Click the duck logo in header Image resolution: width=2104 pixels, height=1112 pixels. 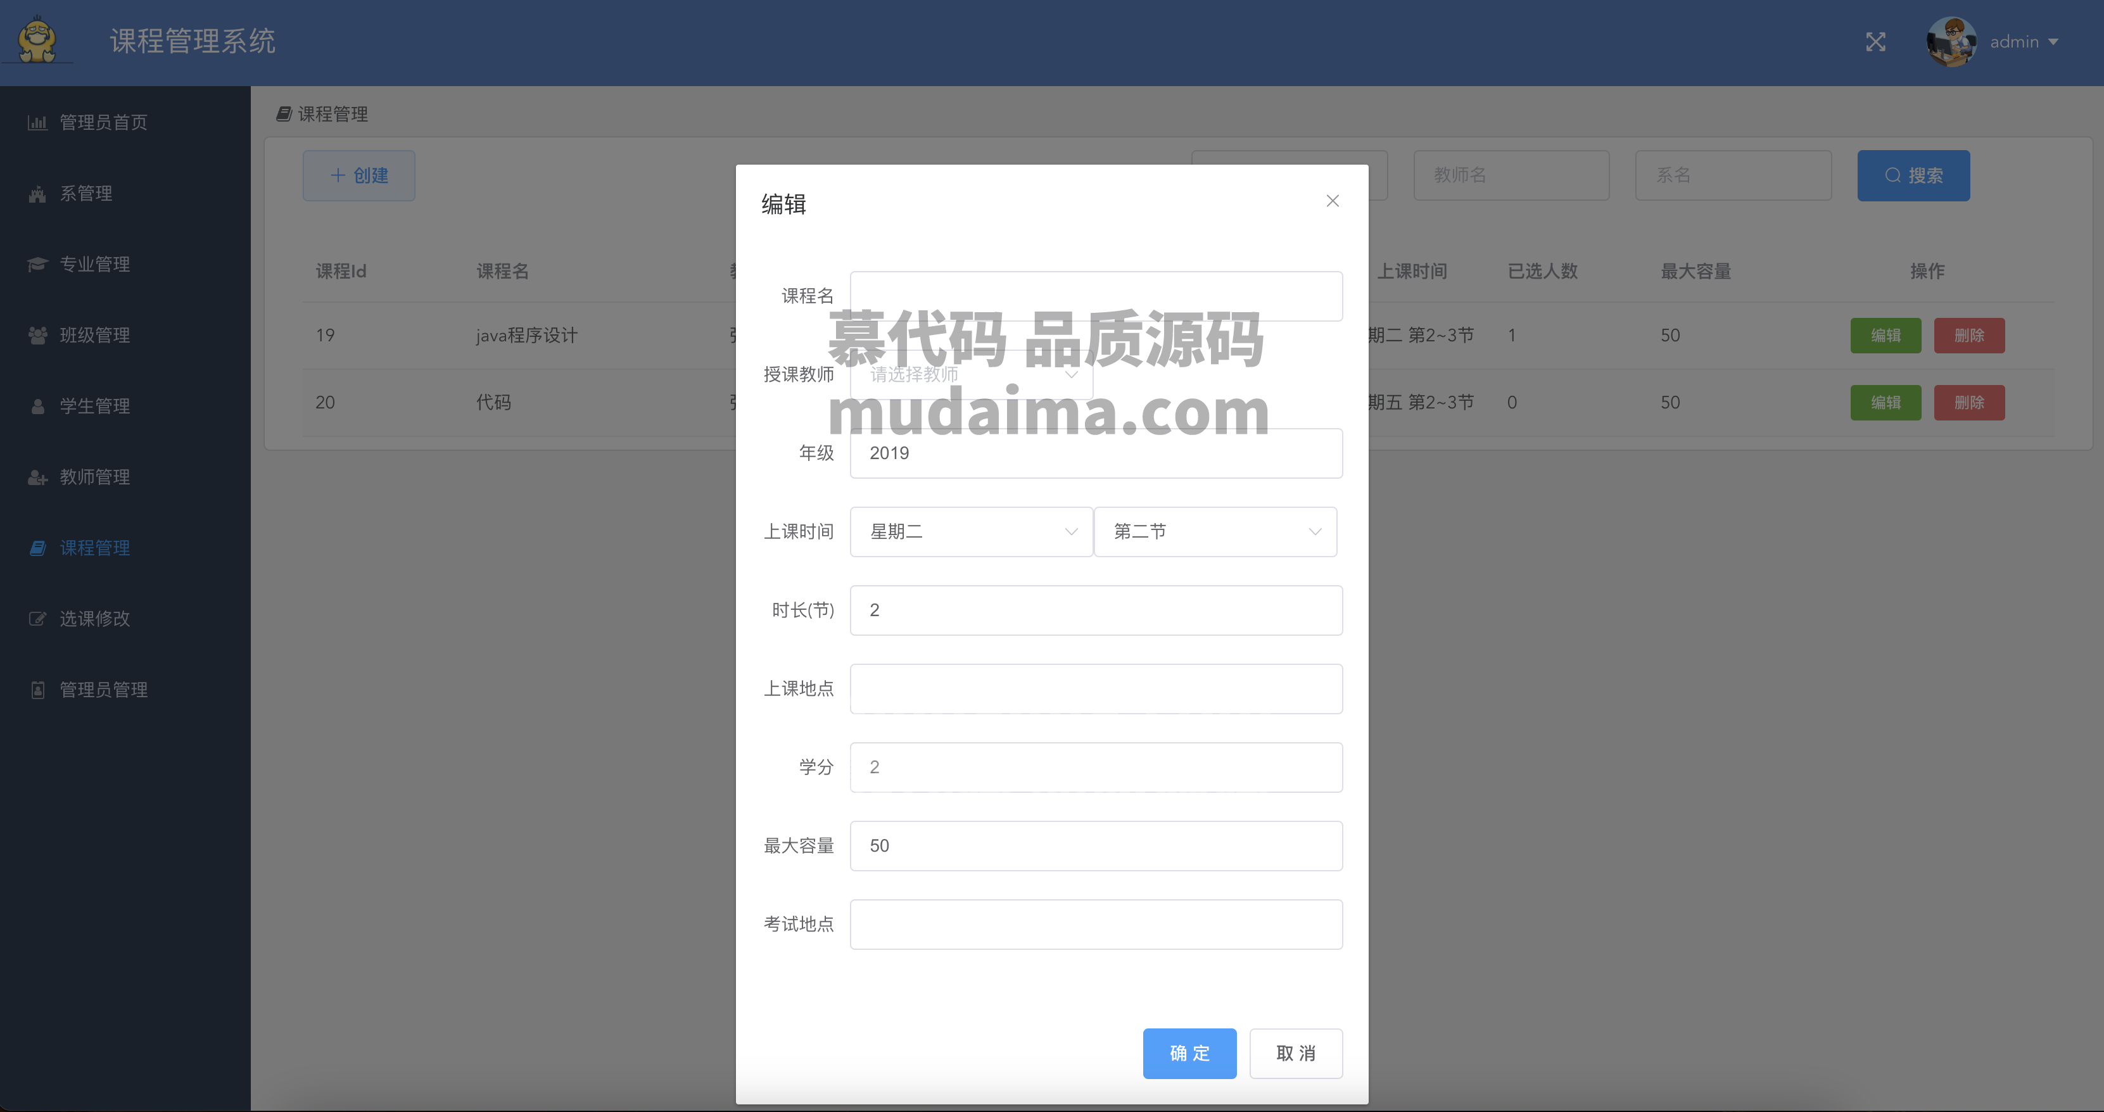pos(37,40)
